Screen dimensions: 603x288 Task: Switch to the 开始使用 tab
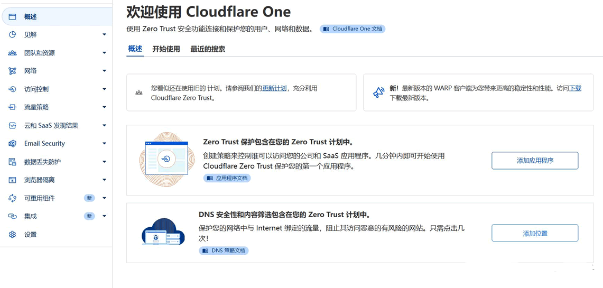[x=166, y=49]
